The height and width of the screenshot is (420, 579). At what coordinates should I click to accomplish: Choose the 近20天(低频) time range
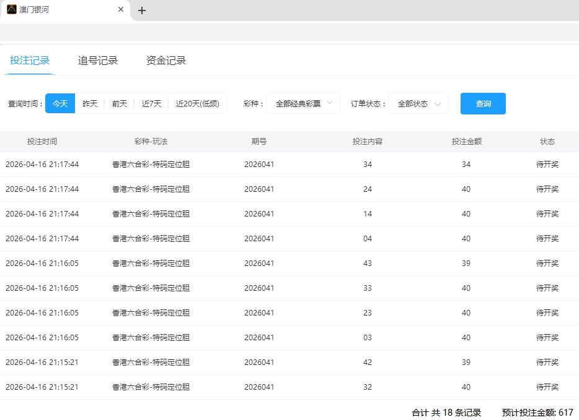click(197, 104)
